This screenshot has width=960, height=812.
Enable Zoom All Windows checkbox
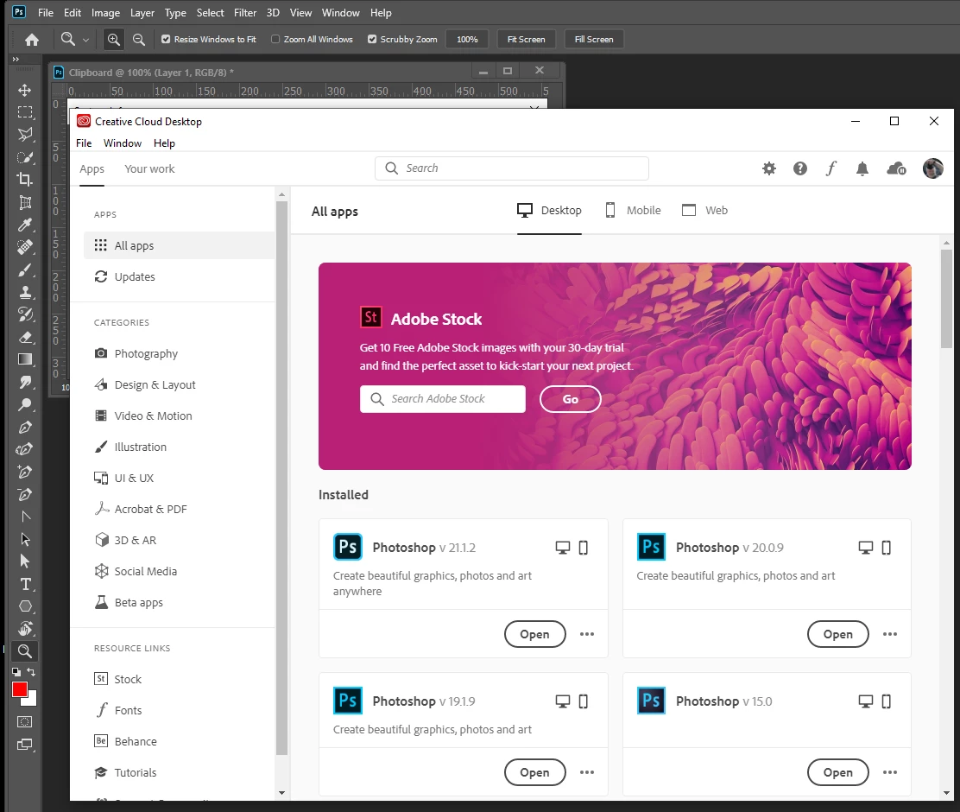tap(275, 39)
